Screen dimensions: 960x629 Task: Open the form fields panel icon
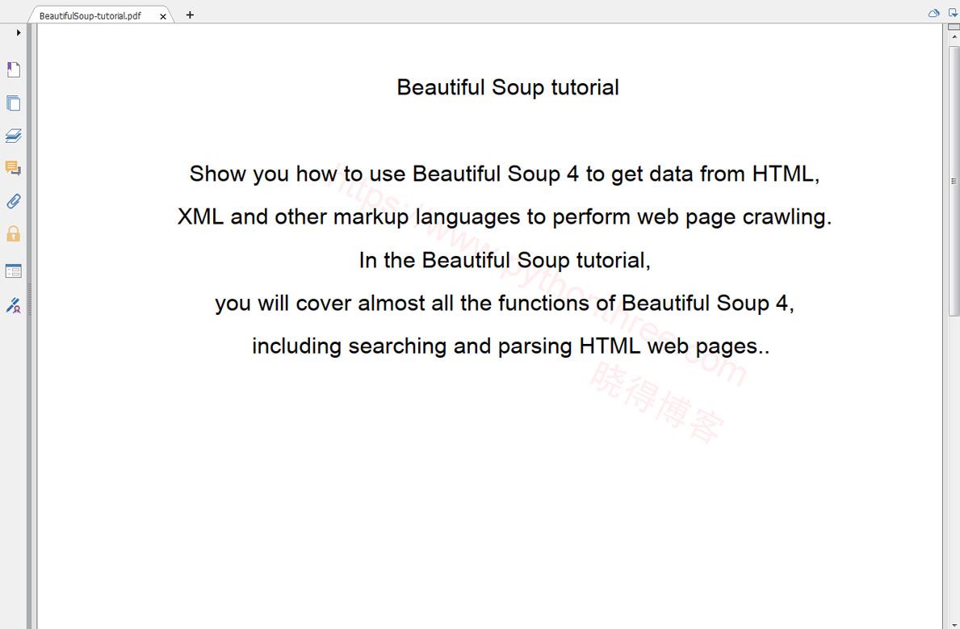tap(14, 271)
